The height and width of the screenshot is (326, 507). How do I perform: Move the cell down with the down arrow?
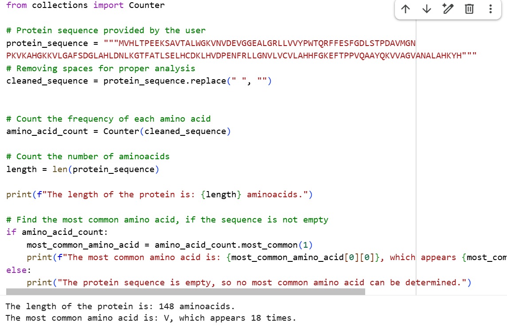point(427,9)
